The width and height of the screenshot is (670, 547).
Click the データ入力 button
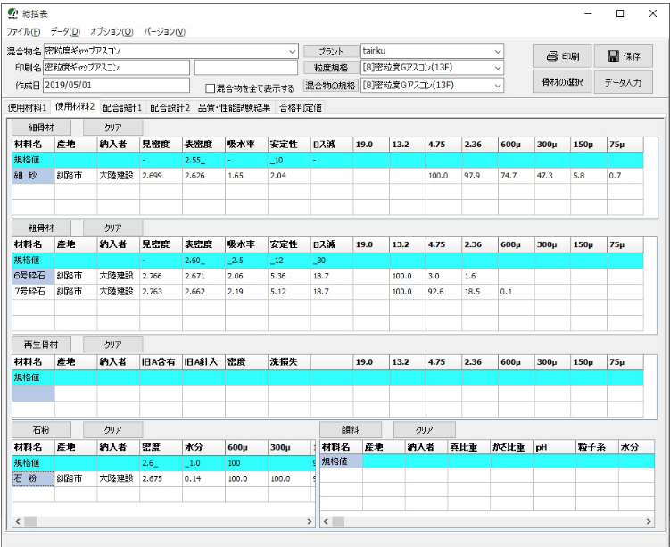tap(625, 82)
